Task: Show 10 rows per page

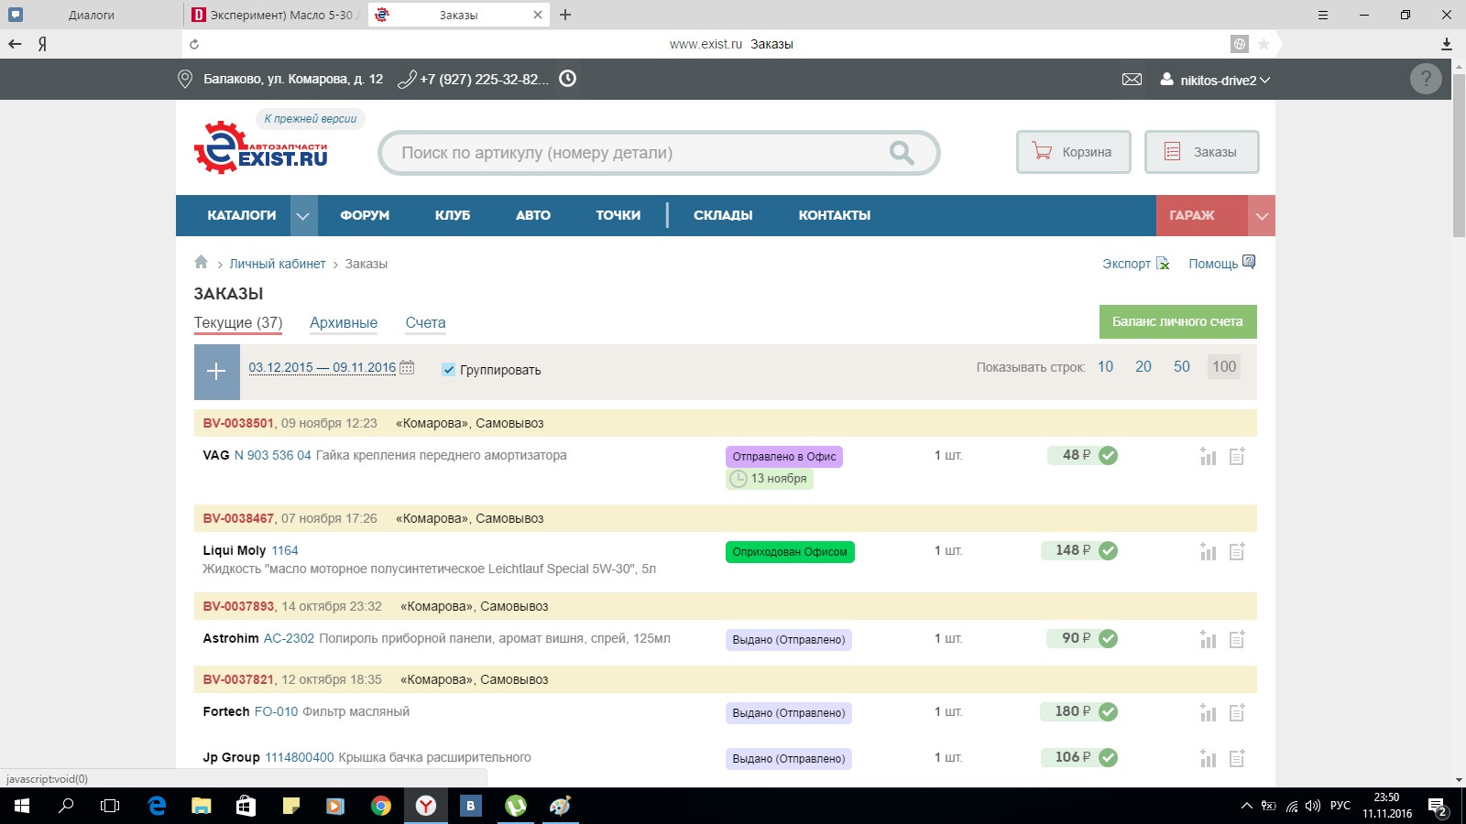Action: click(x=1106, y=366)
